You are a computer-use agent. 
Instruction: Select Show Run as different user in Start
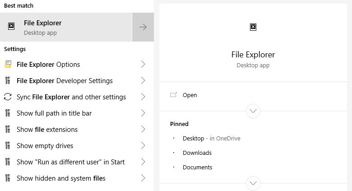pos(77,162)
